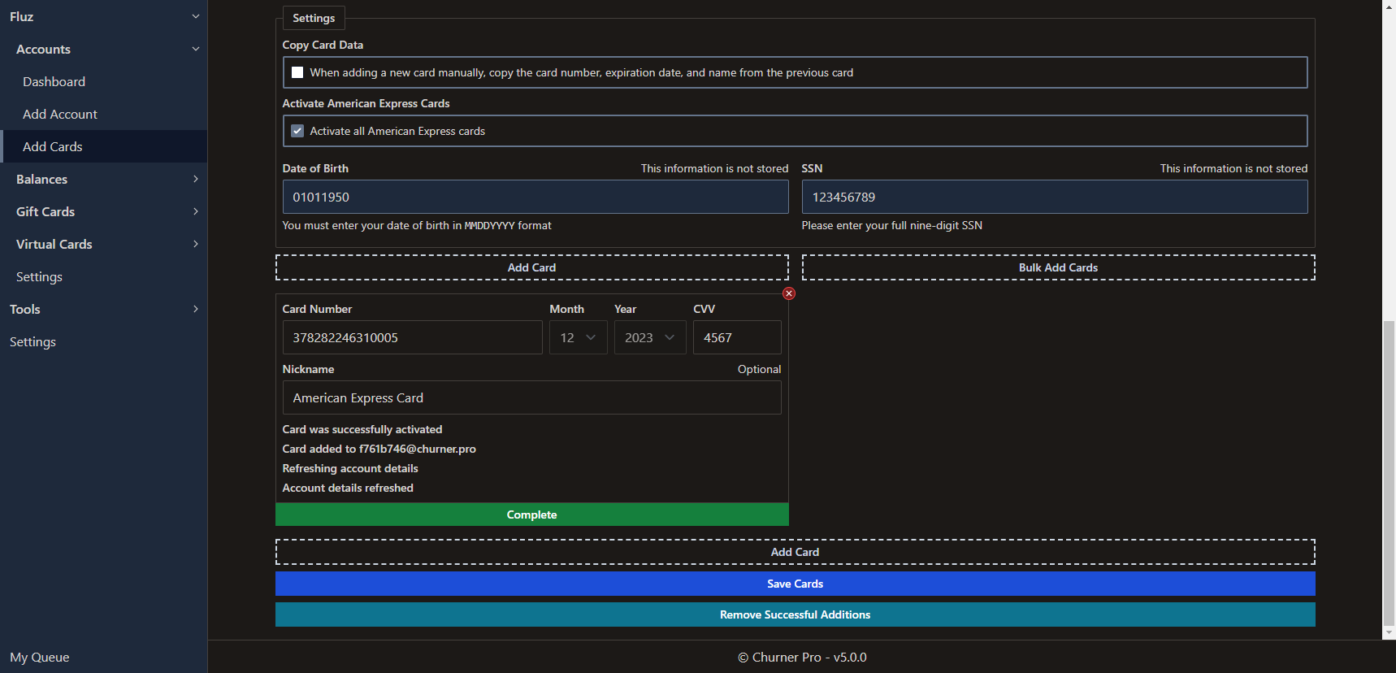Open Dashboard in the sidebar
This screenshot has width=1396, height=673.
(54, 81)
